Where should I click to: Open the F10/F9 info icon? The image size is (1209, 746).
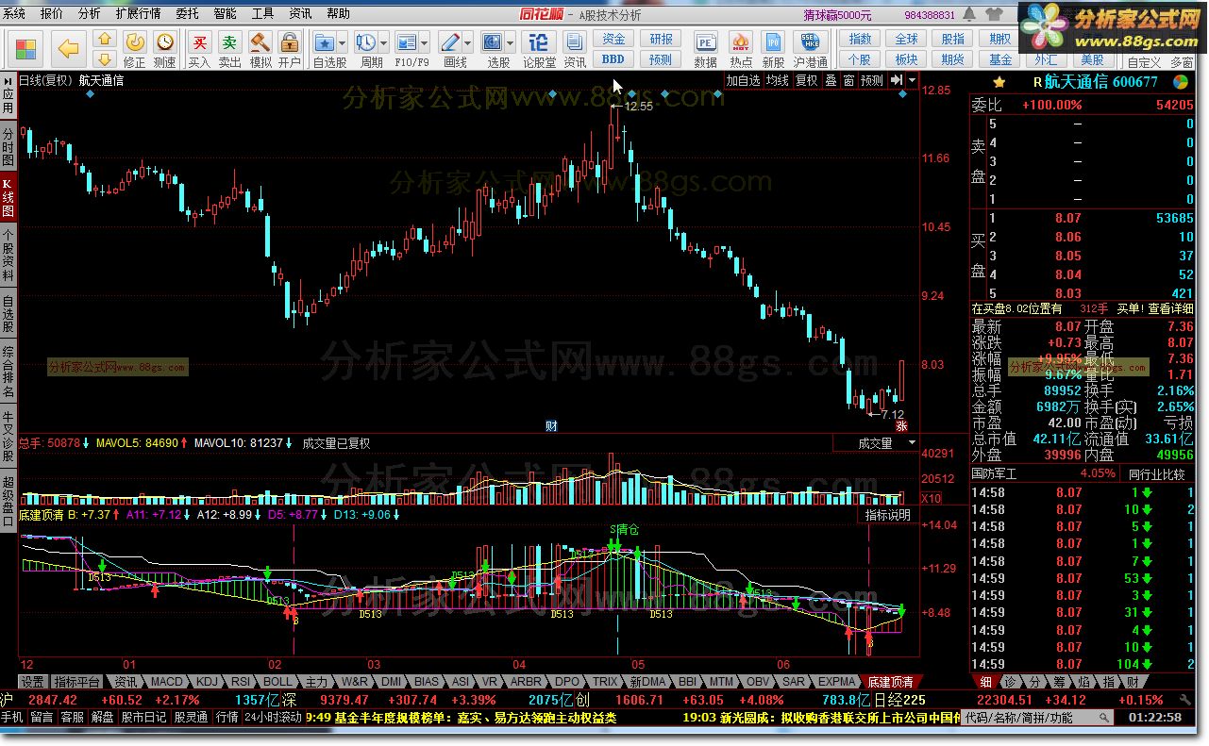coord(407,42)
